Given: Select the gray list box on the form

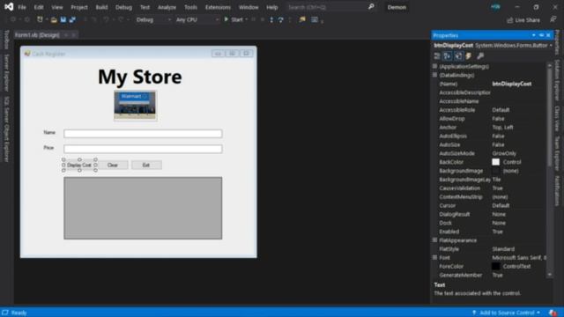Looking at the screenshot, I should coord(143,208).
